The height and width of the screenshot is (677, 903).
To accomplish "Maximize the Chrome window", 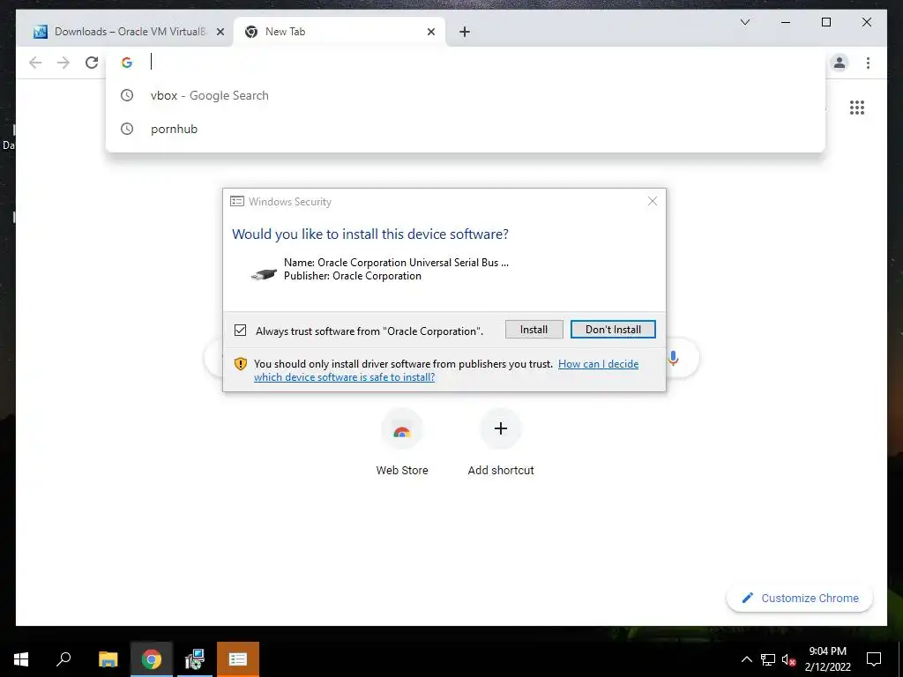I will coord(825,22).
